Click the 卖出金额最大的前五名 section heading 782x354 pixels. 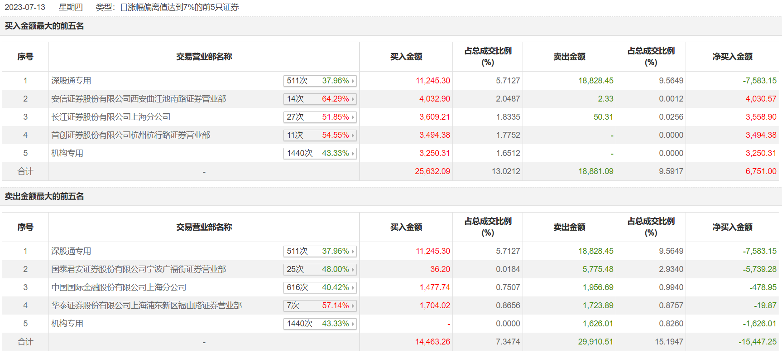click(44, 196)
